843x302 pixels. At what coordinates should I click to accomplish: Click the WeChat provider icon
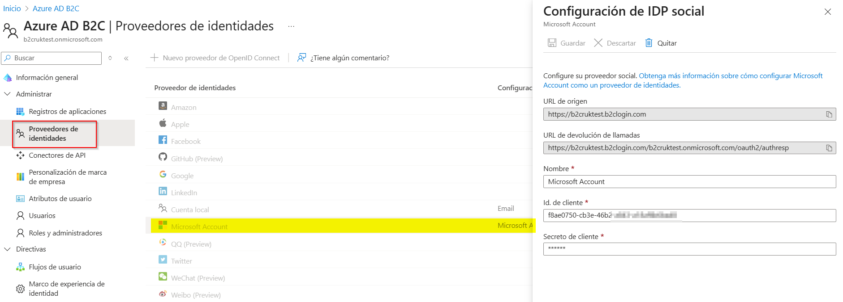[x=163, y=277]
